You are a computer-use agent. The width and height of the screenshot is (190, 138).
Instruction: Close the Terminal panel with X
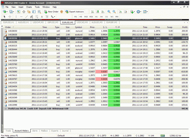(2, 26)
